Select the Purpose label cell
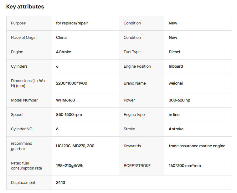Screen dimensions: 237x193 click(x=18, y=23)
